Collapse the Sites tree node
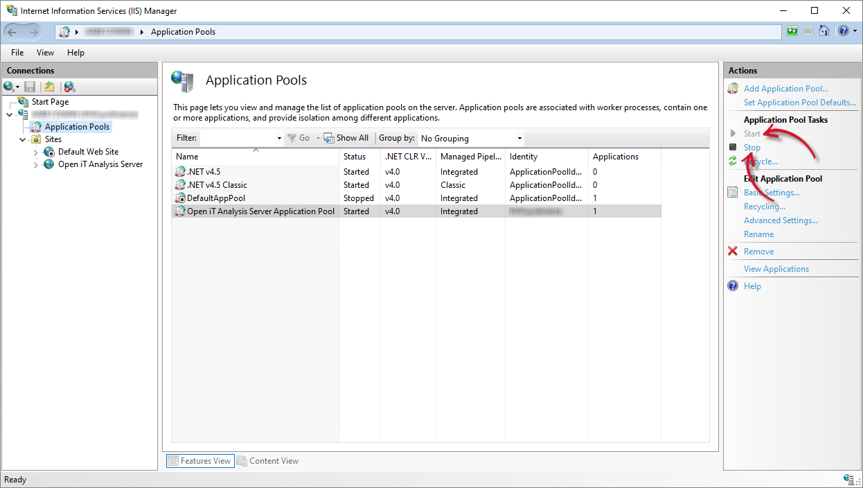This screenshot has width=863, height=488. click(22, 139)
